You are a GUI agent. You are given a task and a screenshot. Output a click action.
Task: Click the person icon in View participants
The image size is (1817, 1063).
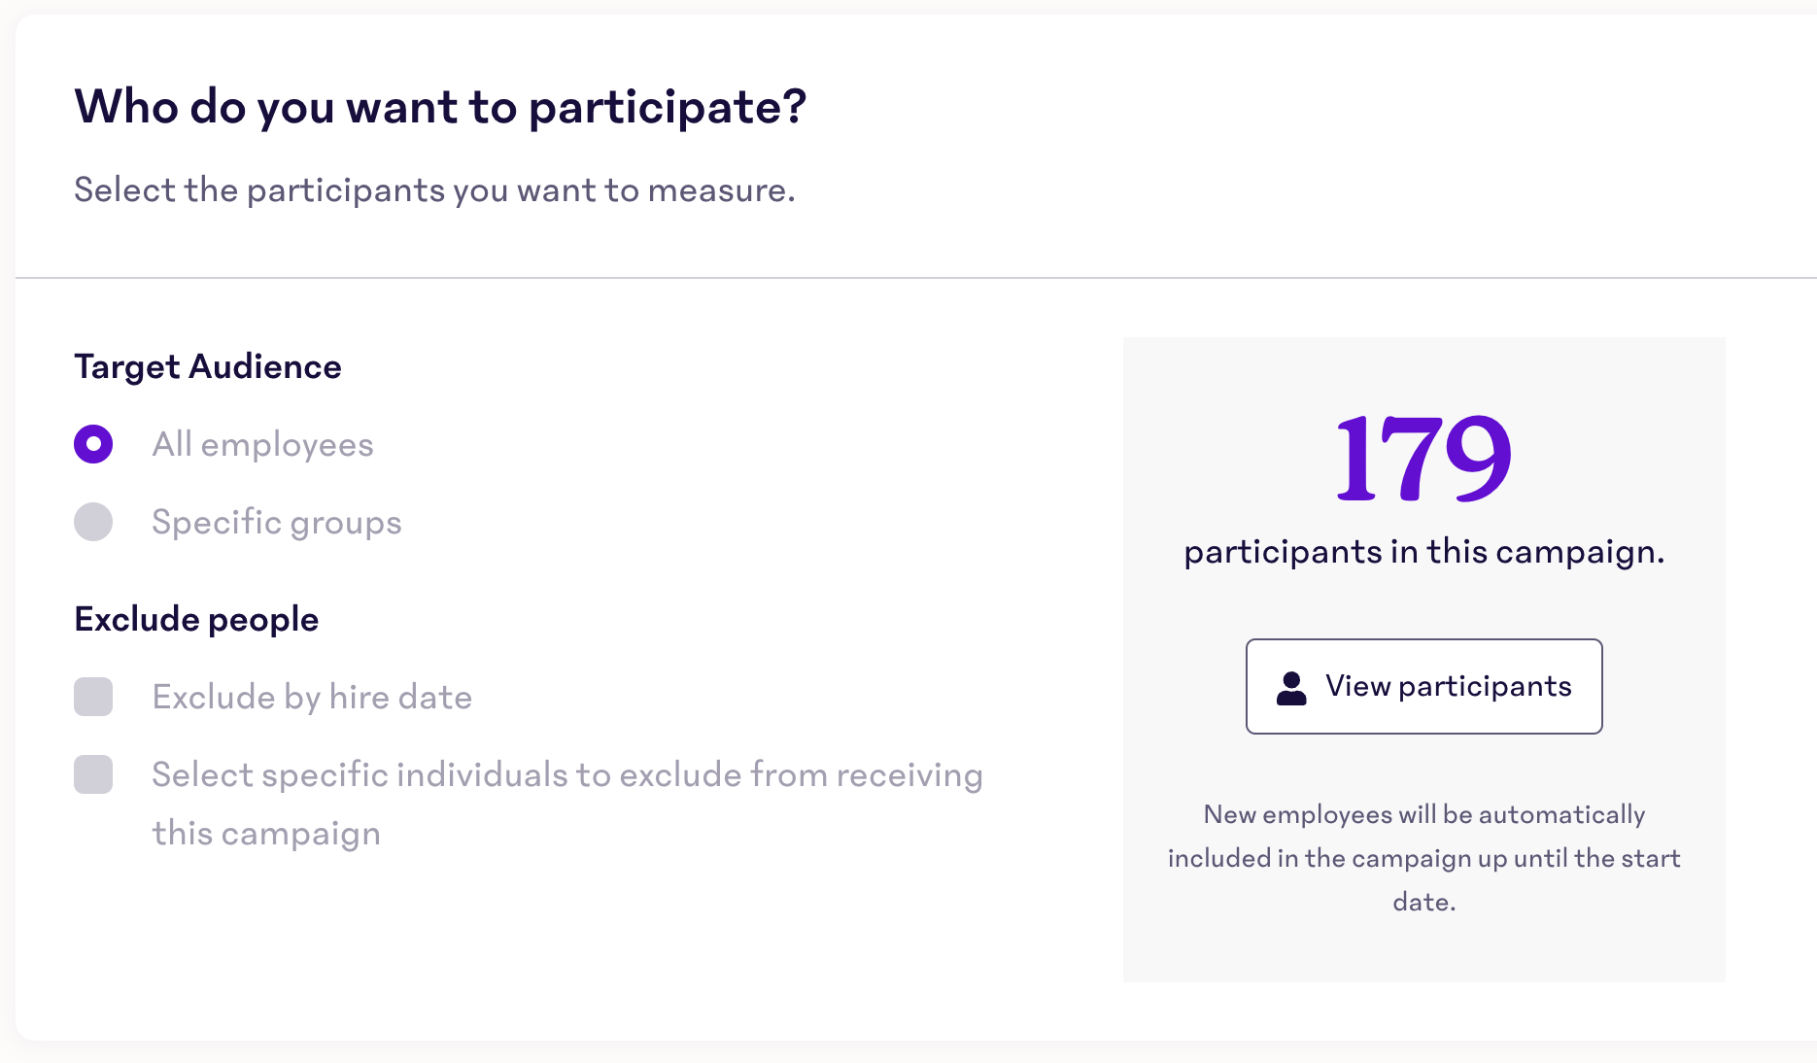[x=1291, y=688]
